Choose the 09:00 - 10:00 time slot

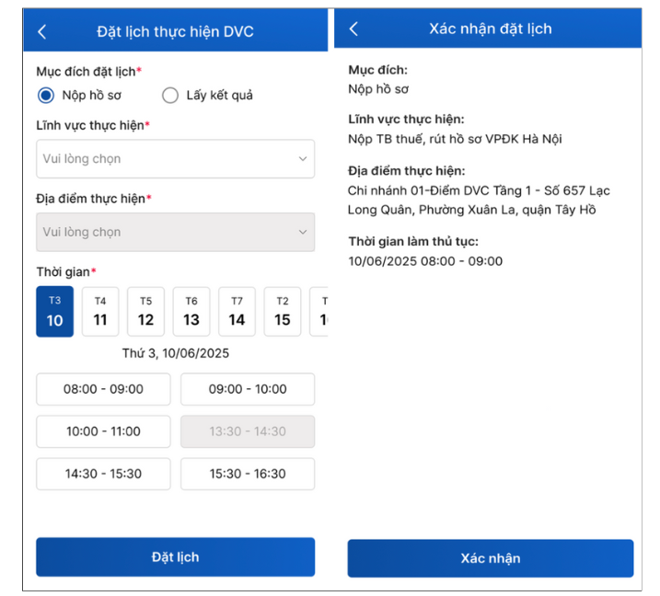point(247,389)
